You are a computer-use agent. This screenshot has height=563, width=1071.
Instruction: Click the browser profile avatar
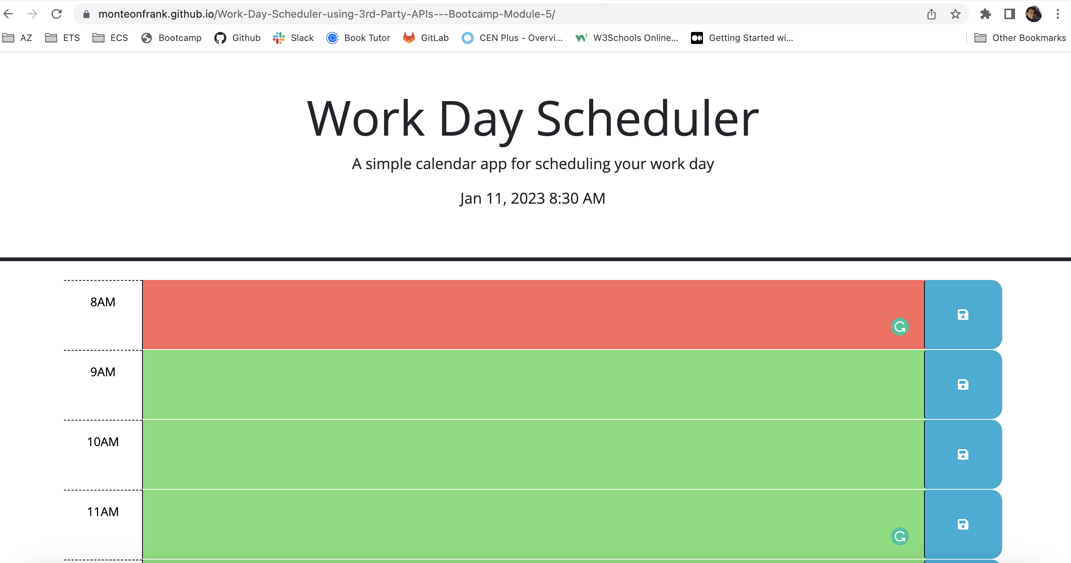click(x=1035, y=14)
